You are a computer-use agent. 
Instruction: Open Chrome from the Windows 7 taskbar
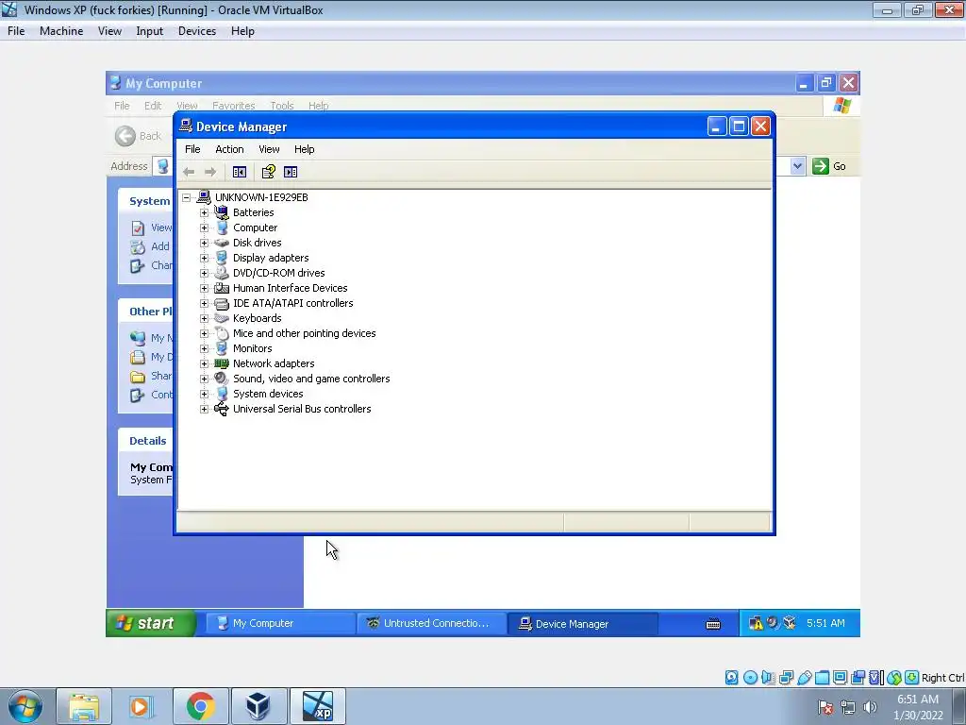click(x=201, y=706)
